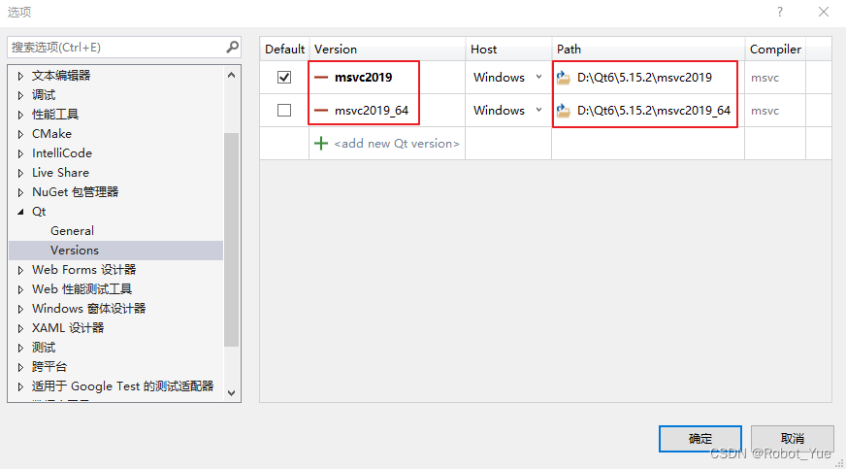This screenshot has height=469, width=846.
Task: Select the IntelliCode item label
Action: pyautogui.click(x=62, y=152)
